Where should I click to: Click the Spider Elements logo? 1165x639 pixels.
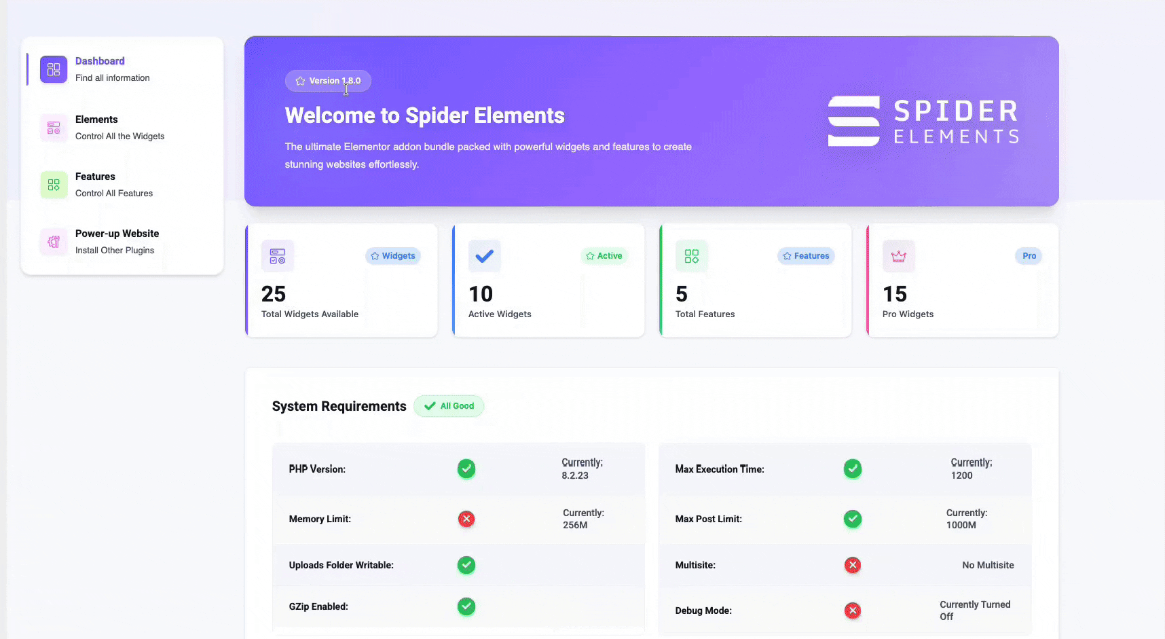tap(923, 121)
